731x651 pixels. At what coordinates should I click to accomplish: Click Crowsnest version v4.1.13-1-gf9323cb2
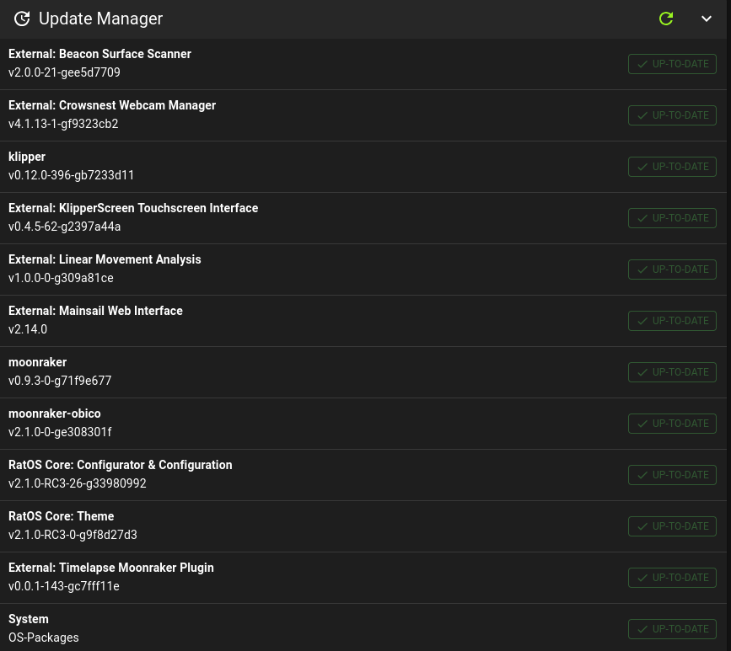click(x=63, y=124)
